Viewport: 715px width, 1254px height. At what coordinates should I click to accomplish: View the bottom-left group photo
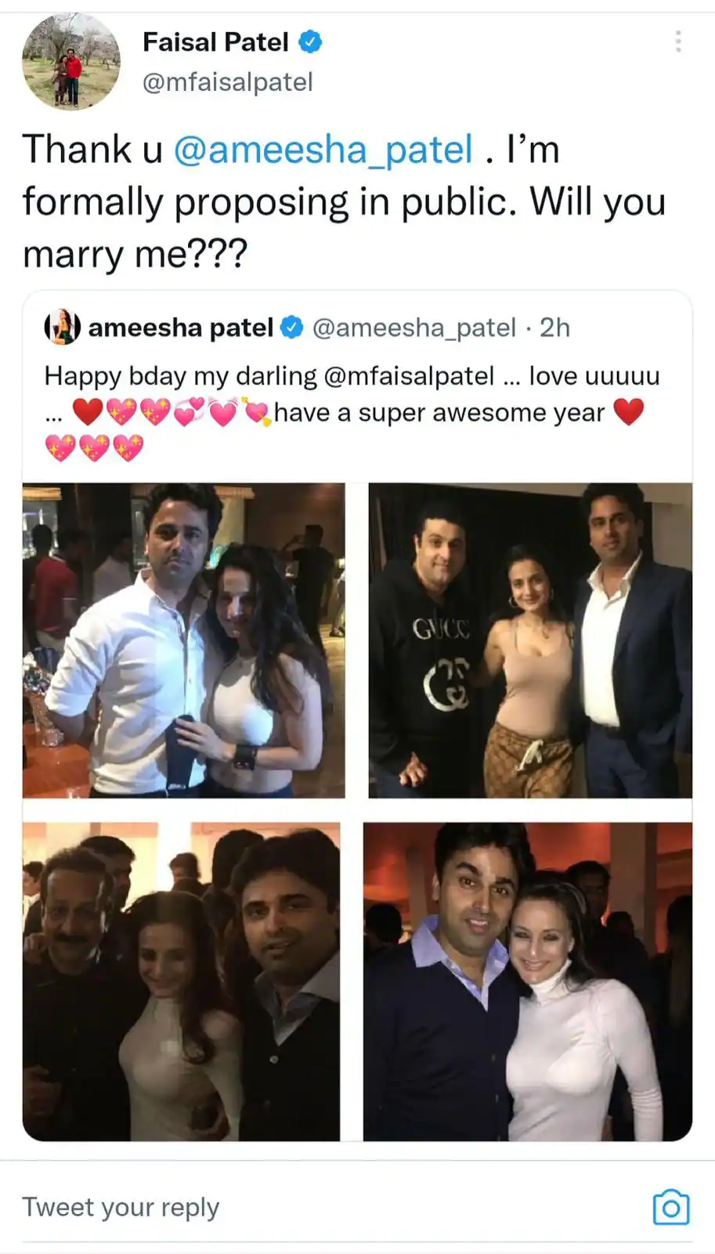[181, 981]
